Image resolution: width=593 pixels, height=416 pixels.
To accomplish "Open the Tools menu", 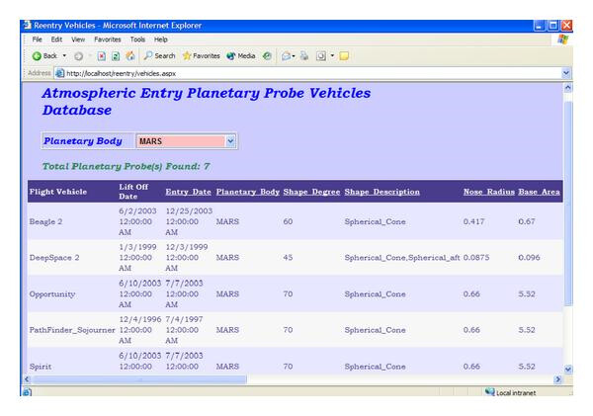I will [x=137, y=40].
